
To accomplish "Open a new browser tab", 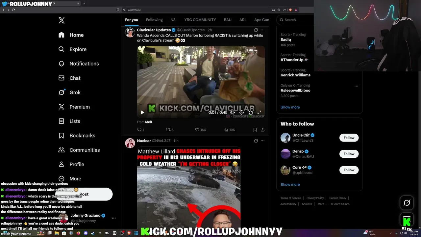I will click(84, 3).
